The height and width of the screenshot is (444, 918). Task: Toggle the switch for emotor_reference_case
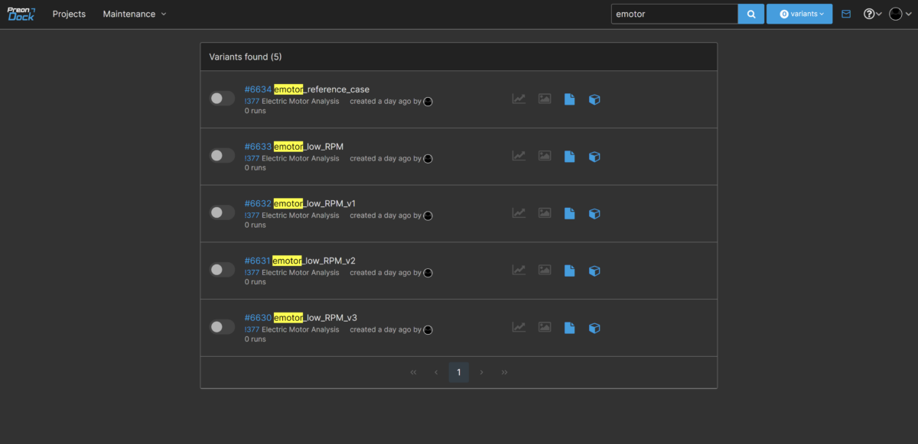click(222, 99)
